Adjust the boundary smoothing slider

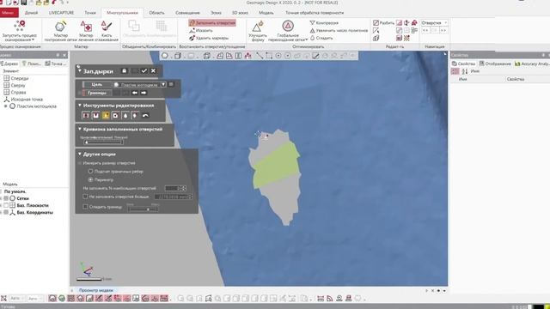coord(143,209)
